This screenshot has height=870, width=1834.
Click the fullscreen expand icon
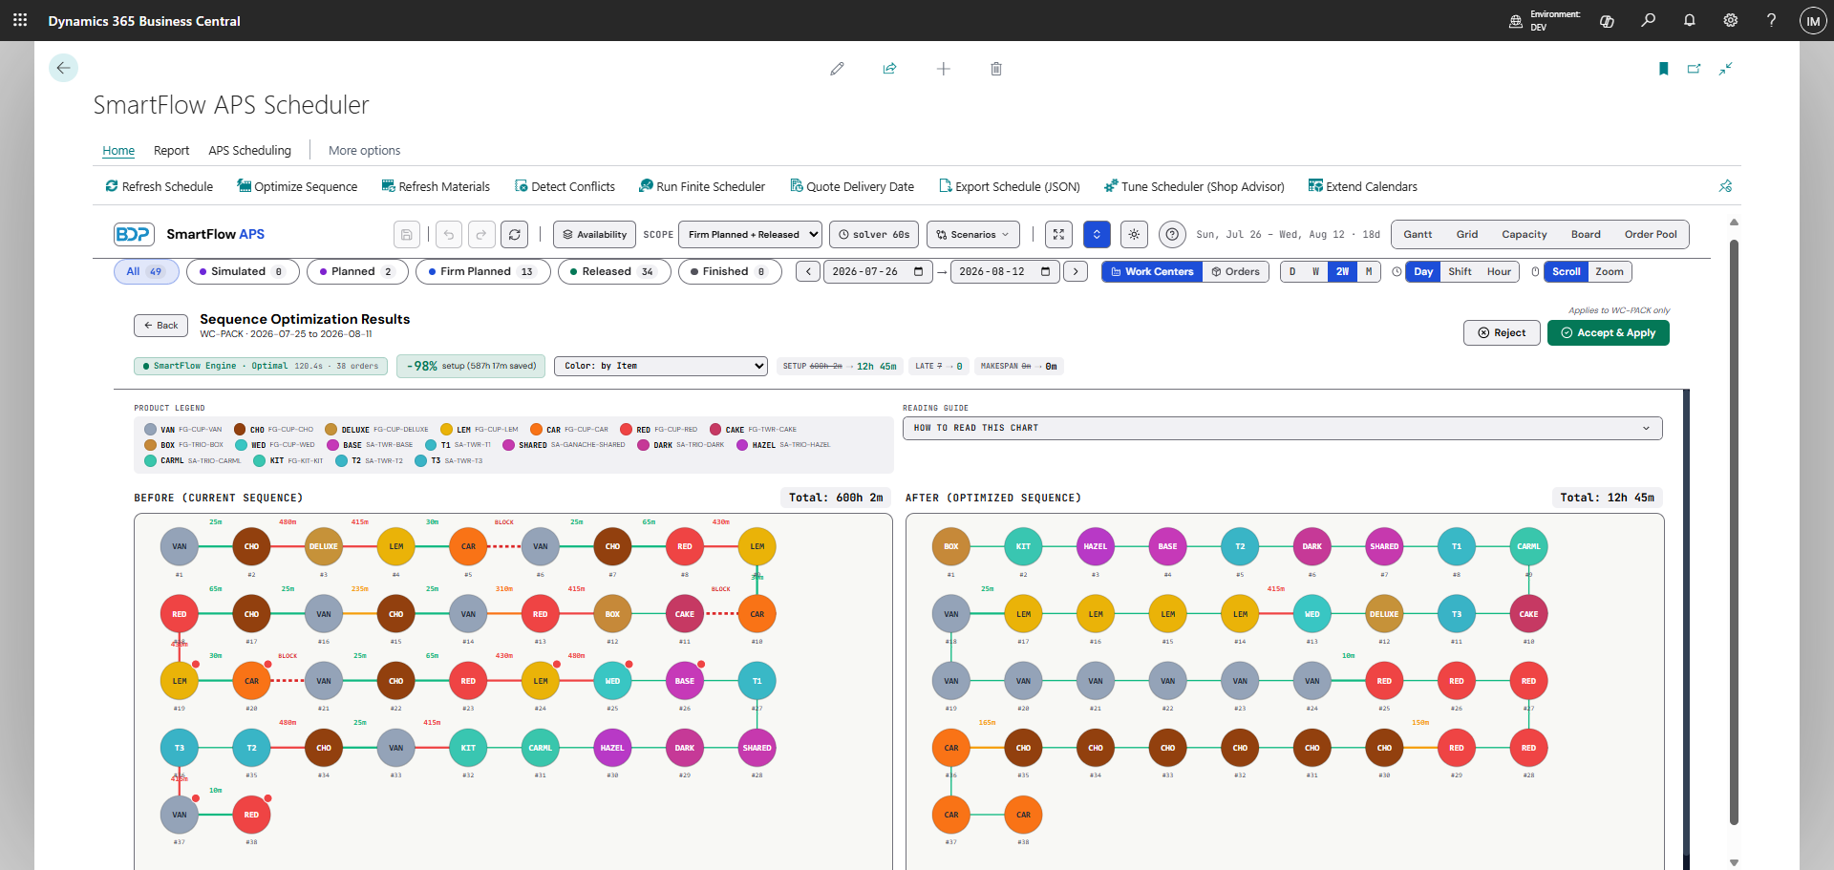coord(1058,234)
